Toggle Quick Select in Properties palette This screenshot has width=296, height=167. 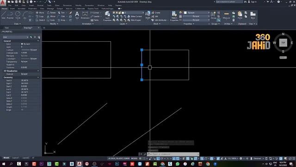(39, 37)
